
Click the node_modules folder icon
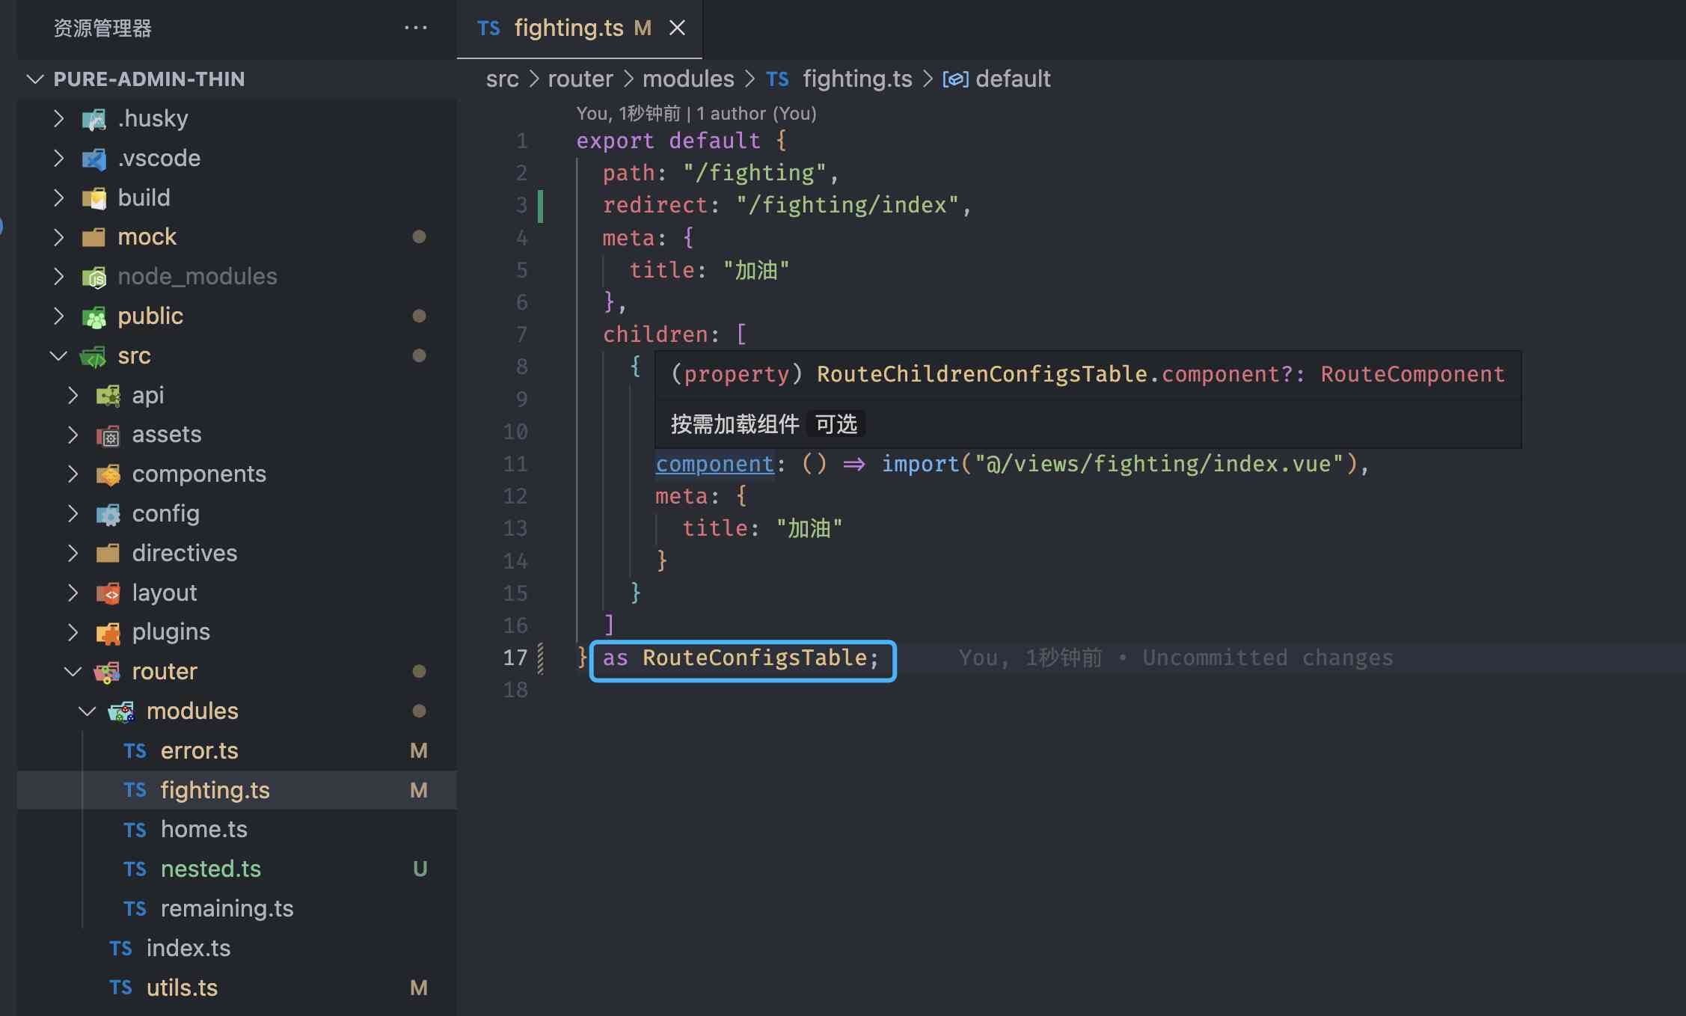(94, 277)
